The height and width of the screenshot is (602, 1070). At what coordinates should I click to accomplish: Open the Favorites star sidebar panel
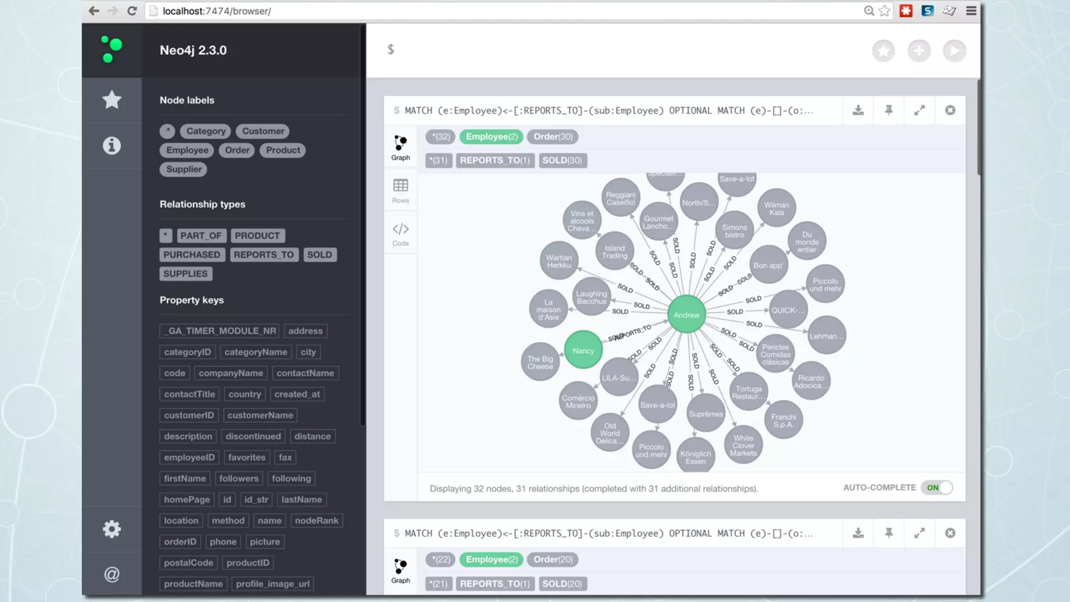click(111, 100)
